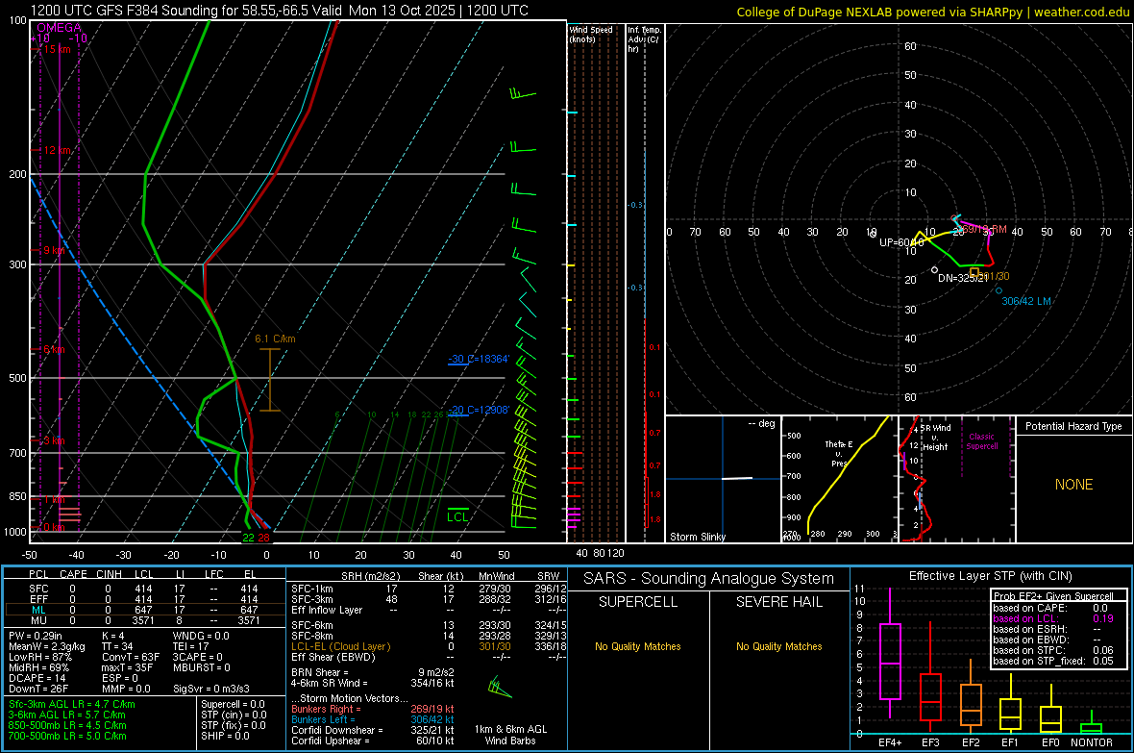1134x753 pixels.
Task: Click the MBURST = 0 value
Action: [202, 667]
